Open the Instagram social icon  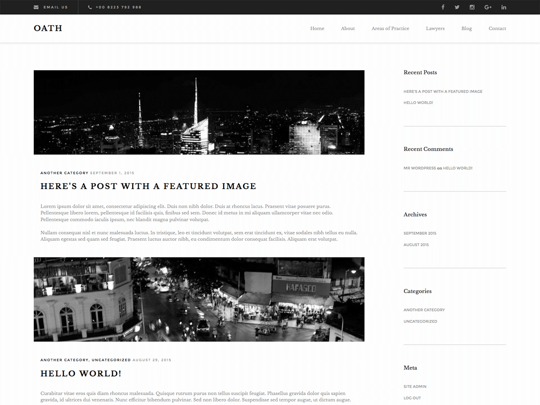(472, 7)
